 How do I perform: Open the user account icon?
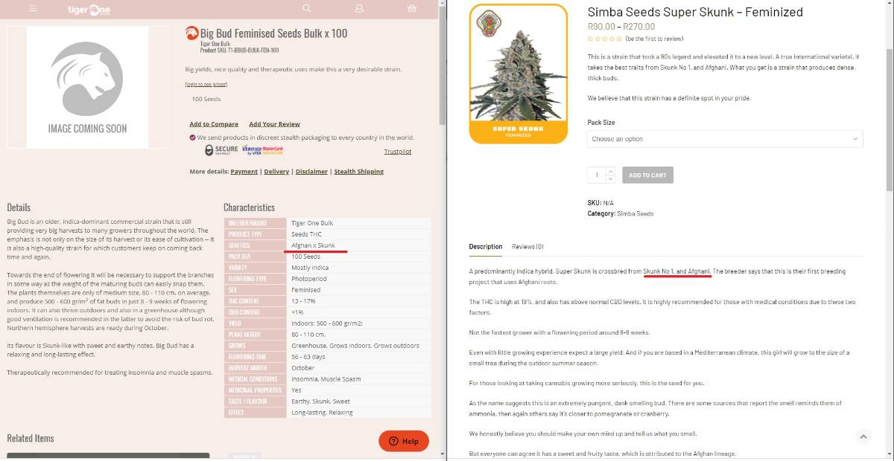point(359,8)
